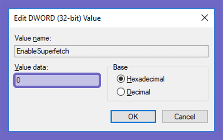223x140 pixels.
Task: Click the "Value name:" label
Action: 33,38
